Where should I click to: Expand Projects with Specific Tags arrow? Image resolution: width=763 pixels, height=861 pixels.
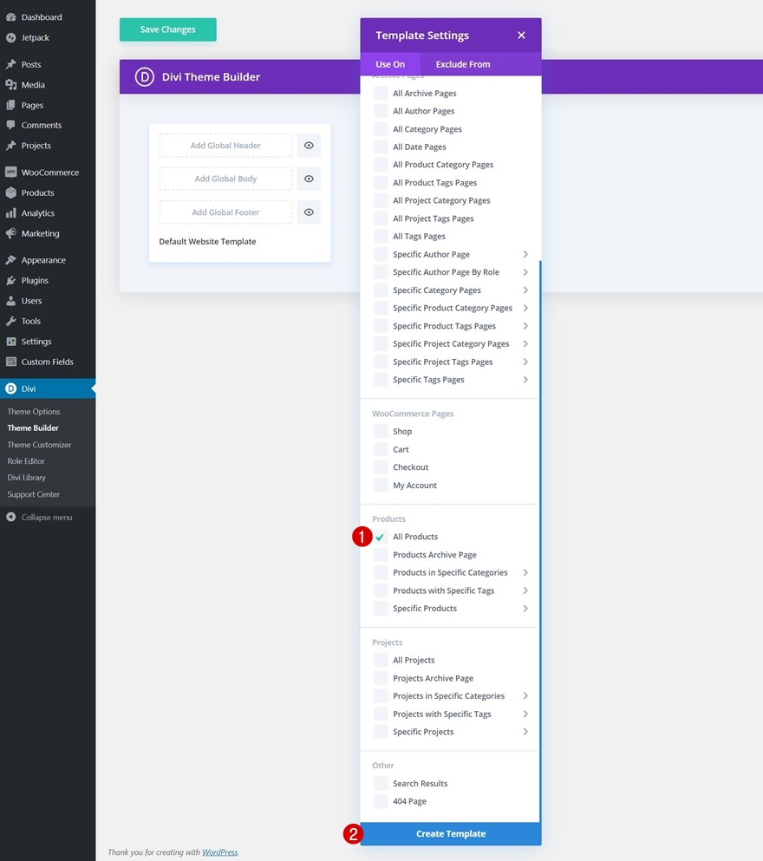tap(525, 714)
